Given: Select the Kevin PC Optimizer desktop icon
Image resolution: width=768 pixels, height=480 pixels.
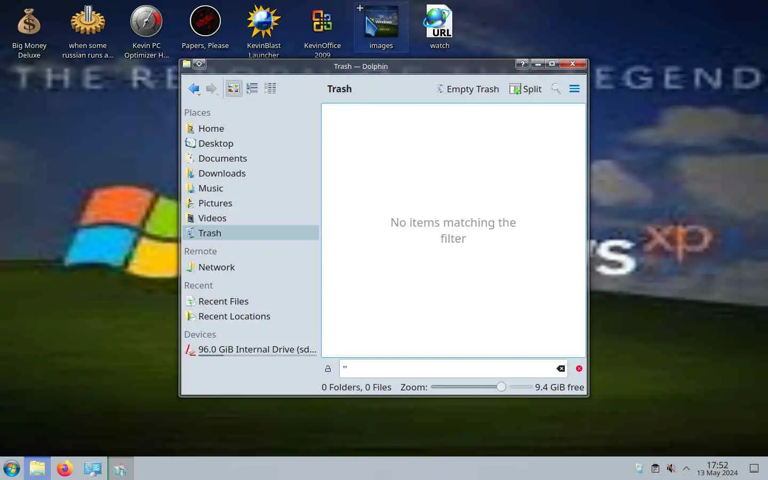Looking at the screenshot, I should pos(147,31).
